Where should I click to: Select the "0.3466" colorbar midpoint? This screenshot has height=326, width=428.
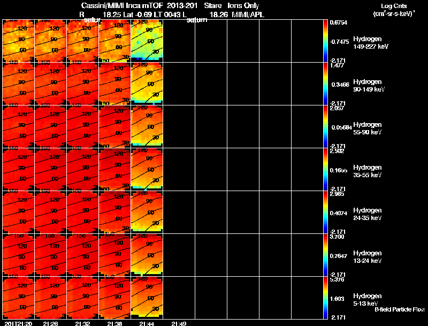point(340,85)
